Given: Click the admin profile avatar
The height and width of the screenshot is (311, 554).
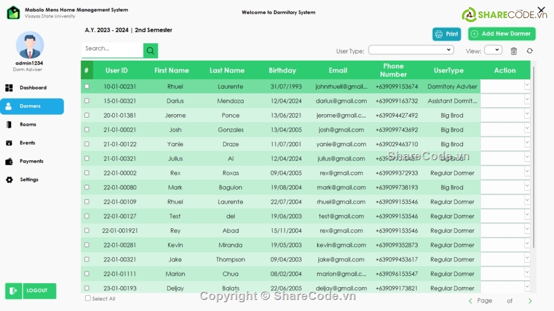Looking at the screenshot, I should tap(30, 45).
